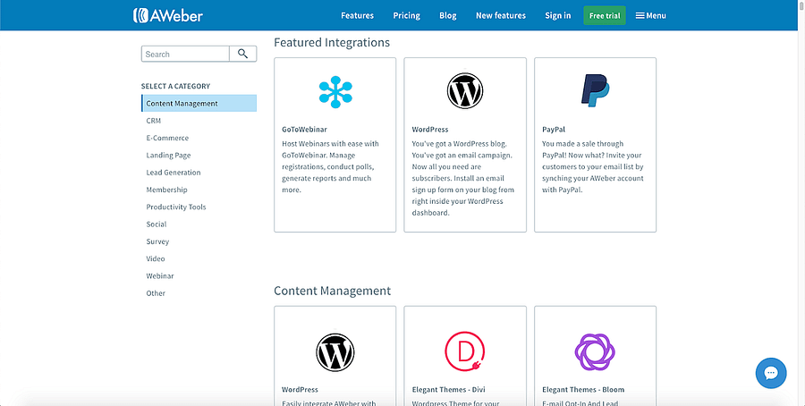
Task: Click the search magnifier button
Action: point(242,55)
